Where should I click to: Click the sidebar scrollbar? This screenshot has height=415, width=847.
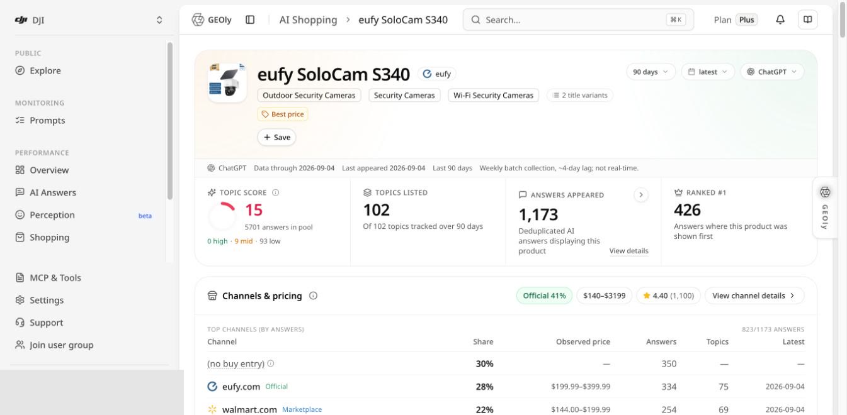tap(169, 121)
